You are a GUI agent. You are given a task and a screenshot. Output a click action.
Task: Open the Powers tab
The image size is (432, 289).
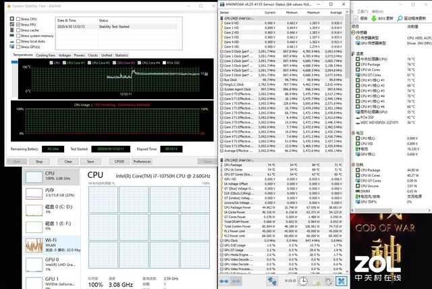pos(80,55)
